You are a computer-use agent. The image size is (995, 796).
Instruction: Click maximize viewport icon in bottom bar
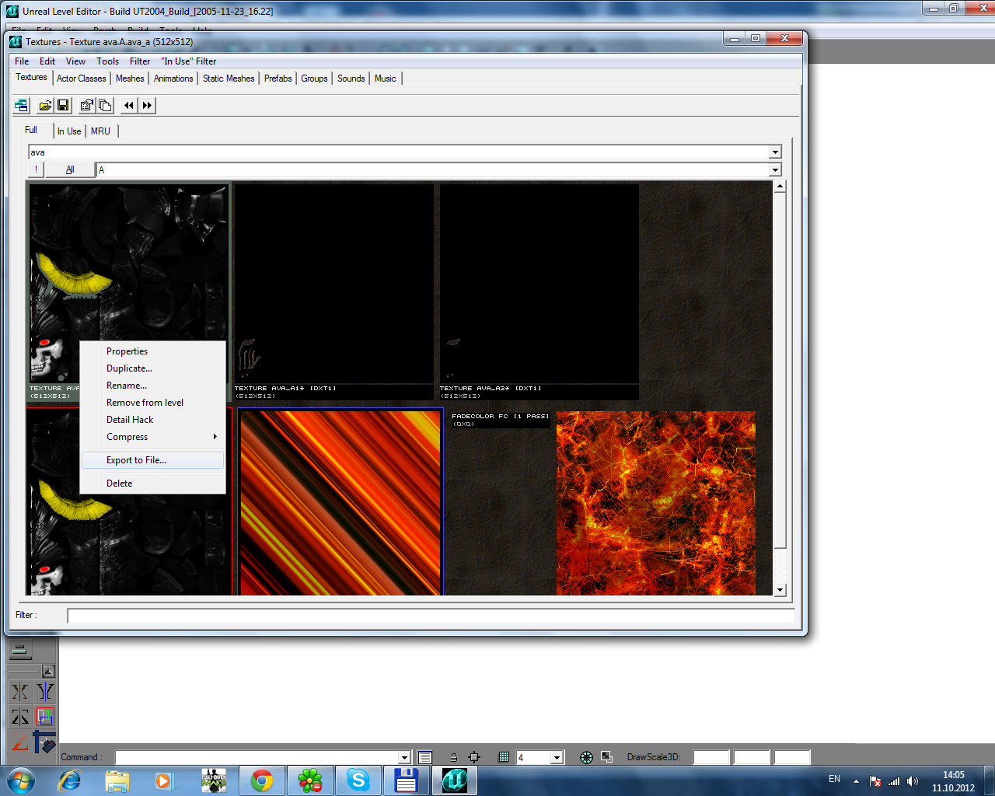(x=607, y=756)
